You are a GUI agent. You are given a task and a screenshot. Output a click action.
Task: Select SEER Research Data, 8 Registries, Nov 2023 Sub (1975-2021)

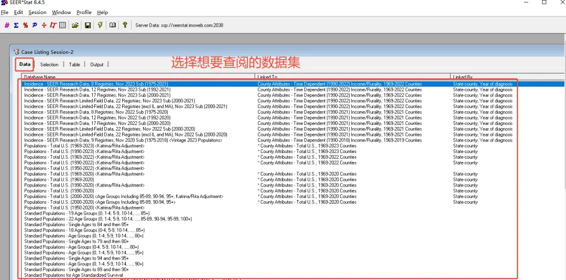point(96,84)
